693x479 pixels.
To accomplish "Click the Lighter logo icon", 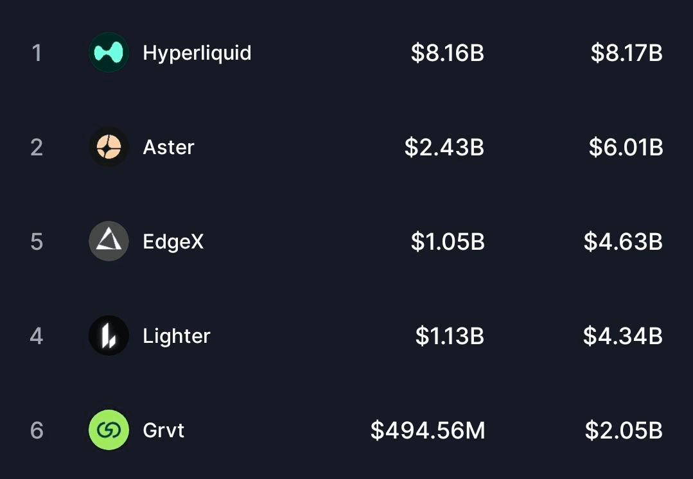I will click(109, 336).
